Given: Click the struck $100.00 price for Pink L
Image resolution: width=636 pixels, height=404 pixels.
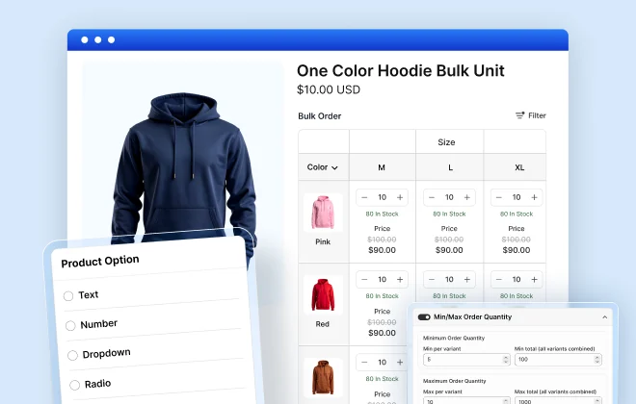Looking at the screenshot, I should [x=449, y=240].
